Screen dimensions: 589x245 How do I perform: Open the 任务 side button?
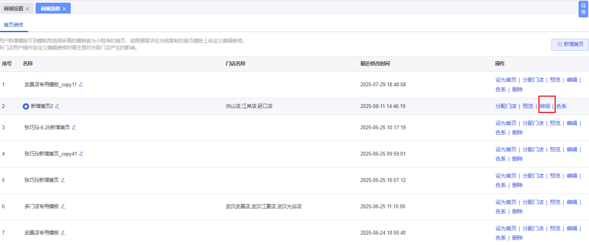point(584,9)
